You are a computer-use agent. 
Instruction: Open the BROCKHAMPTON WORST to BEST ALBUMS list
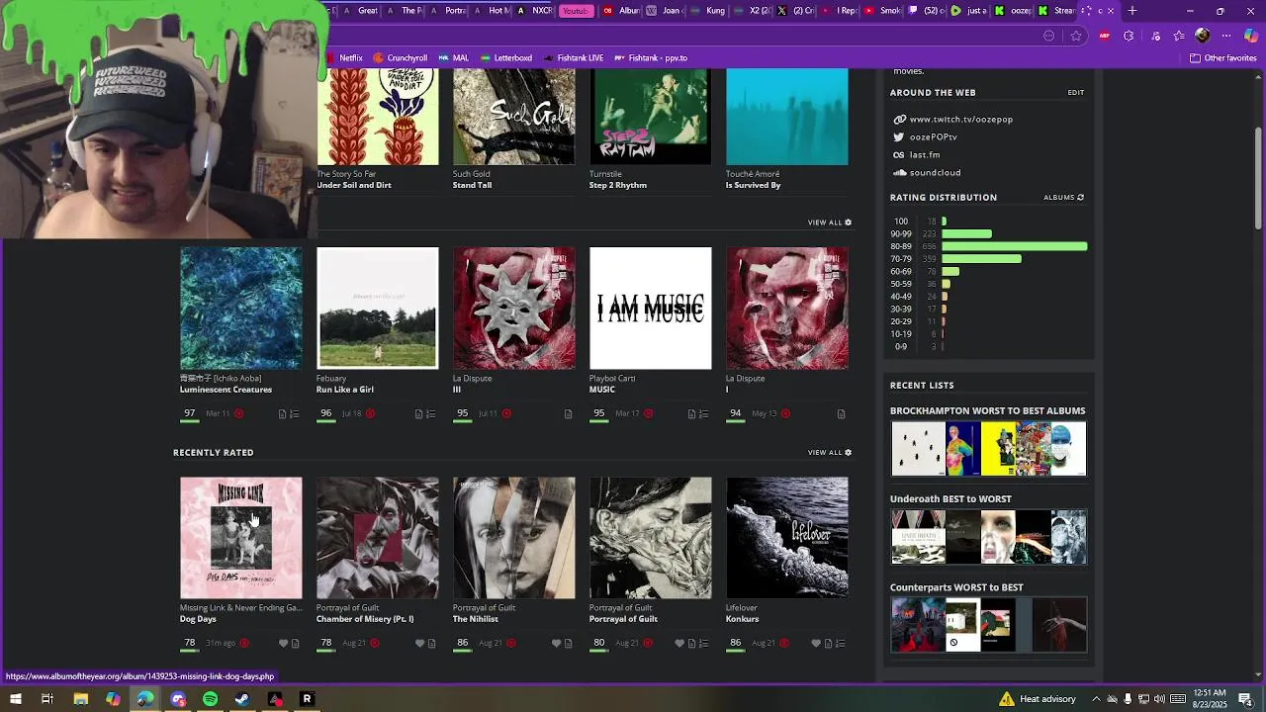(987, 411)
